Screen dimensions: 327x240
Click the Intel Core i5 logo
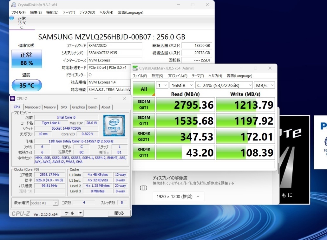click(x=114, y=126)
